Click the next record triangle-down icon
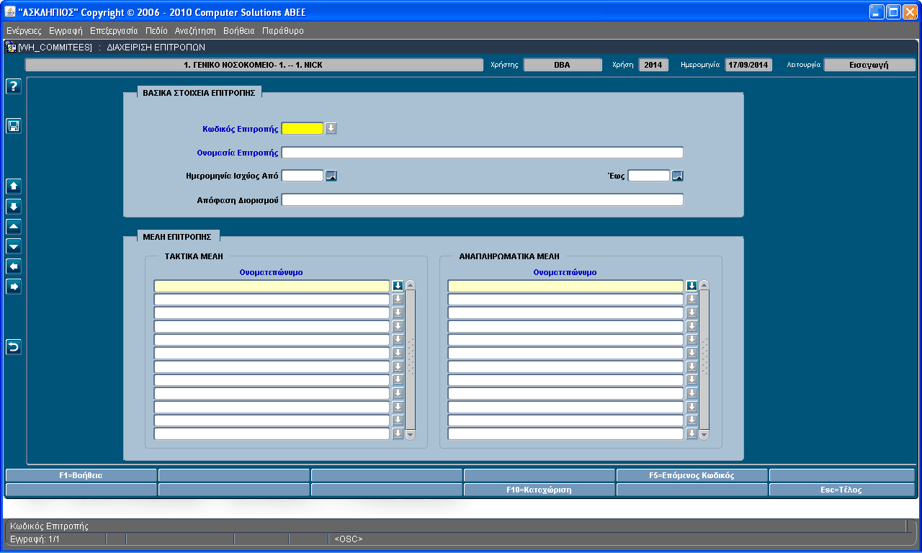Screen dimensions: 922x553 pos(14,247)
